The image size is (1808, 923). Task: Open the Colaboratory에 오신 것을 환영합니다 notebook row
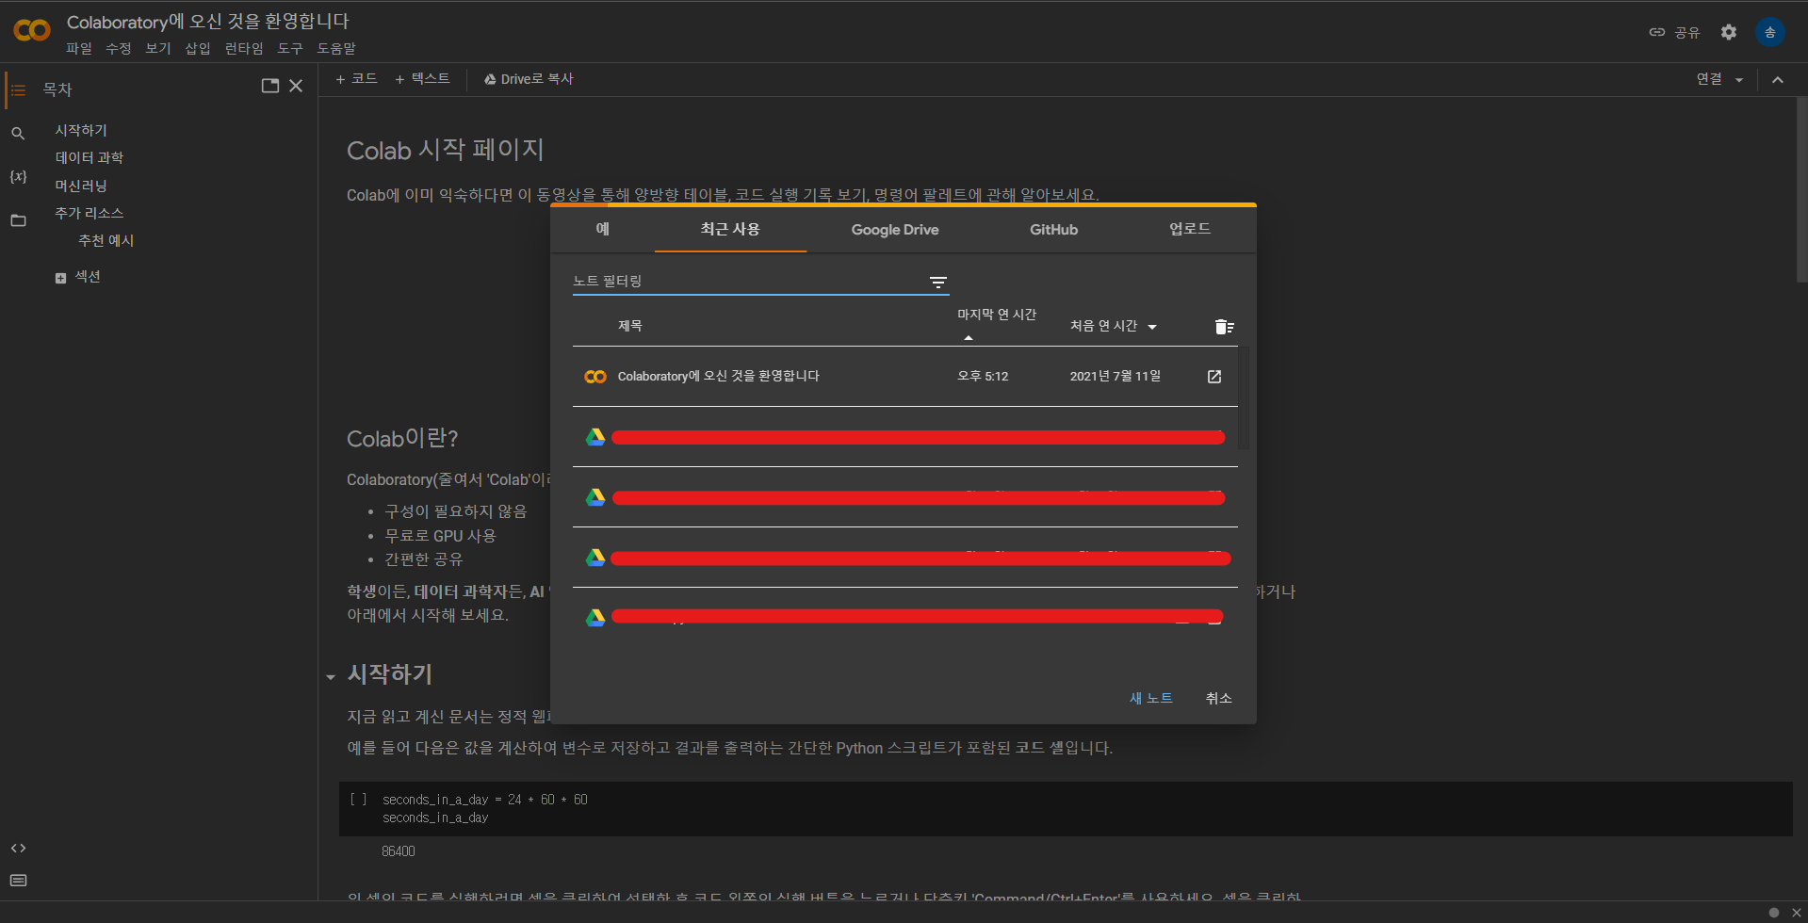pos(904,377)
